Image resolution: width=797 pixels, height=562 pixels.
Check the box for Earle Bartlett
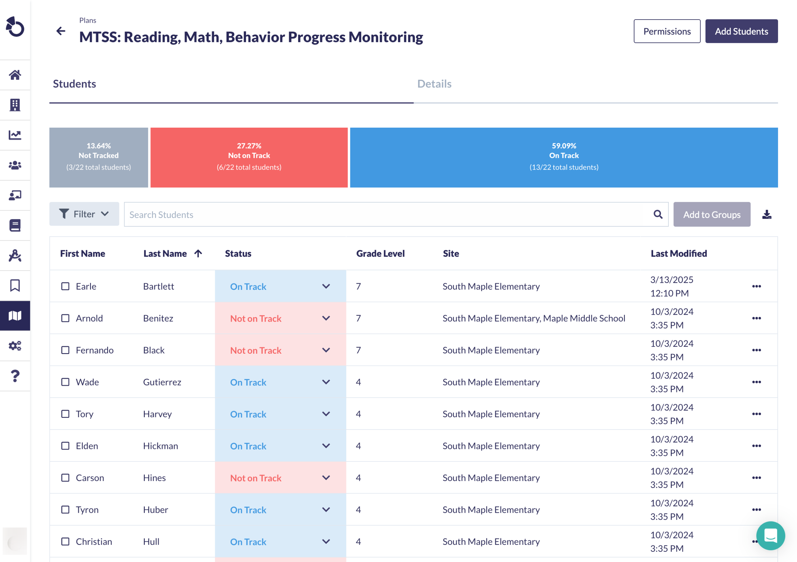pyautogui.click(x=65, y=286)
